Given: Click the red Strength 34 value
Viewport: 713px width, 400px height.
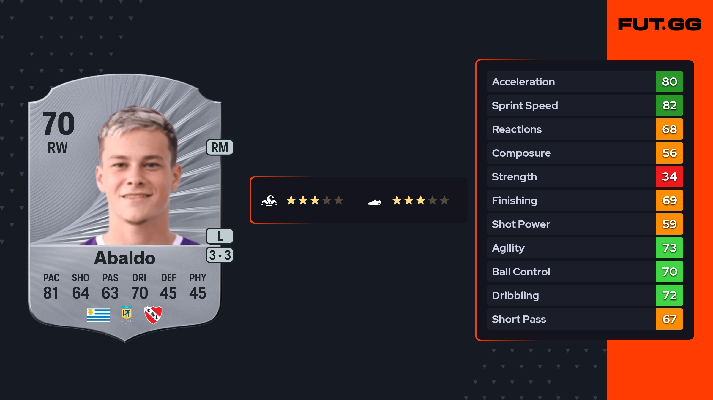Looking at the screenshot, I should click(669, 177).
